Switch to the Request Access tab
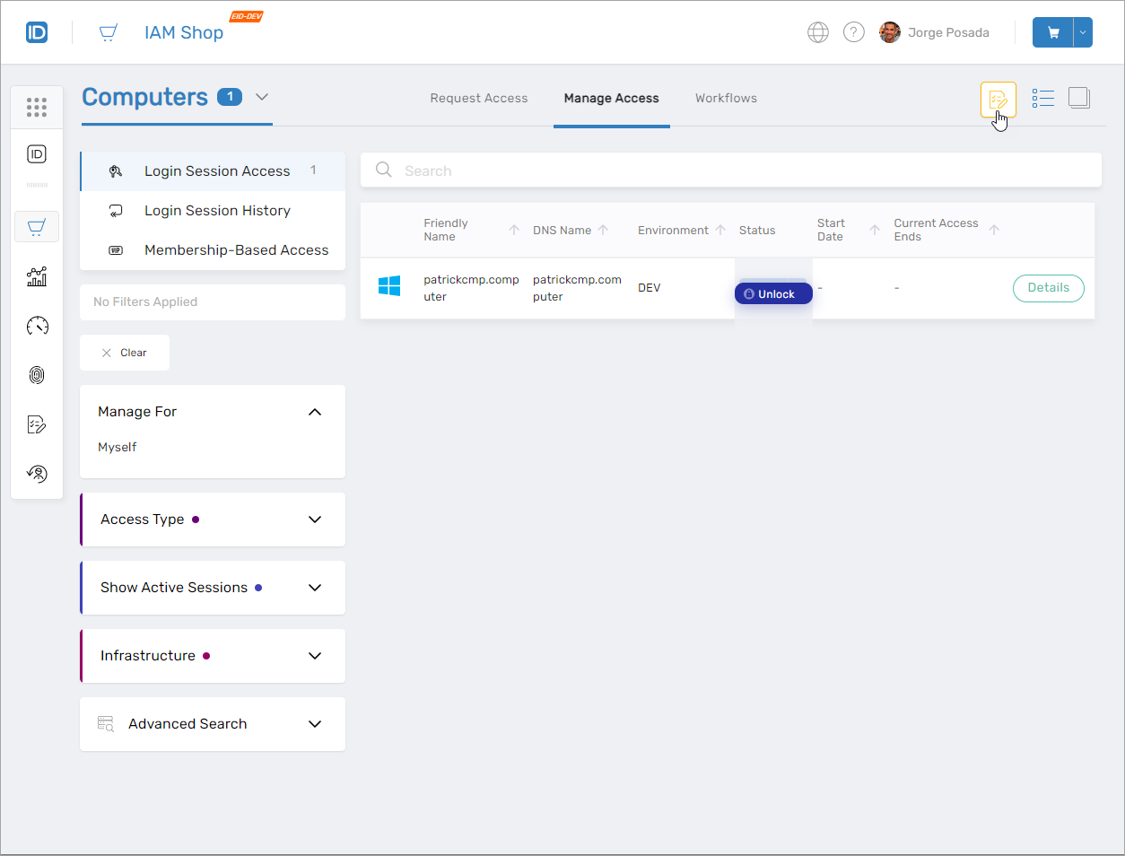1125x856 pixels. pos(478,99)
